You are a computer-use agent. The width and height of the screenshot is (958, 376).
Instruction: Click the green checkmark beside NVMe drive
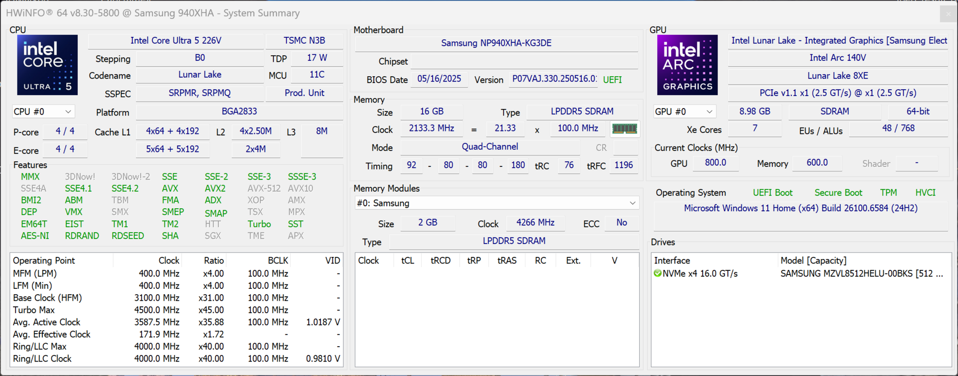[658, 273]
